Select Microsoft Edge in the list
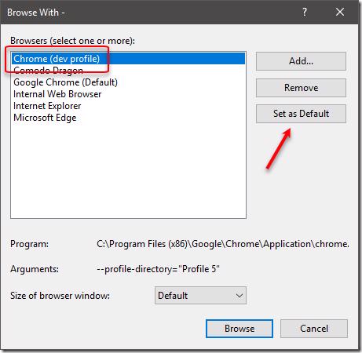 pyautogui.click(x=128, y=118)
